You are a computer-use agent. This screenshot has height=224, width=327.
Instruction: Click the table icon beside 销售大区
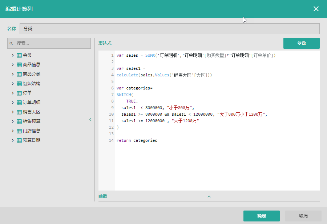19,112
